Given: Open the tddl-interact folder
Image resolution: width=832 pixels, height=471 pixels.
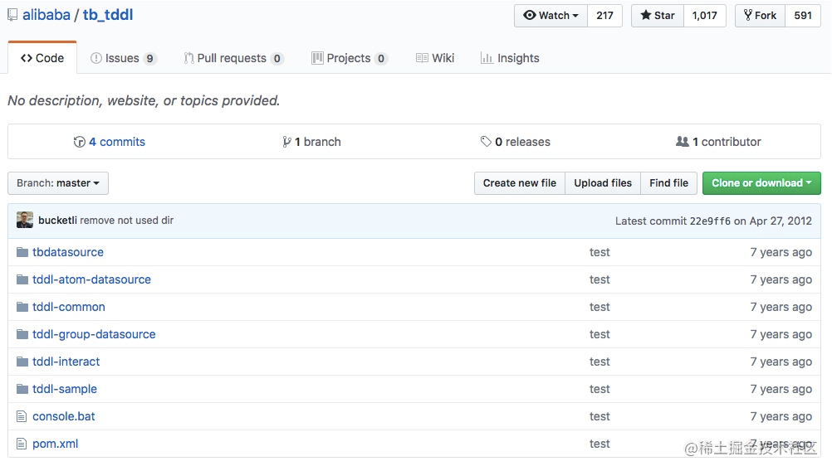Looking at the screenshot, I should [66, 362].
